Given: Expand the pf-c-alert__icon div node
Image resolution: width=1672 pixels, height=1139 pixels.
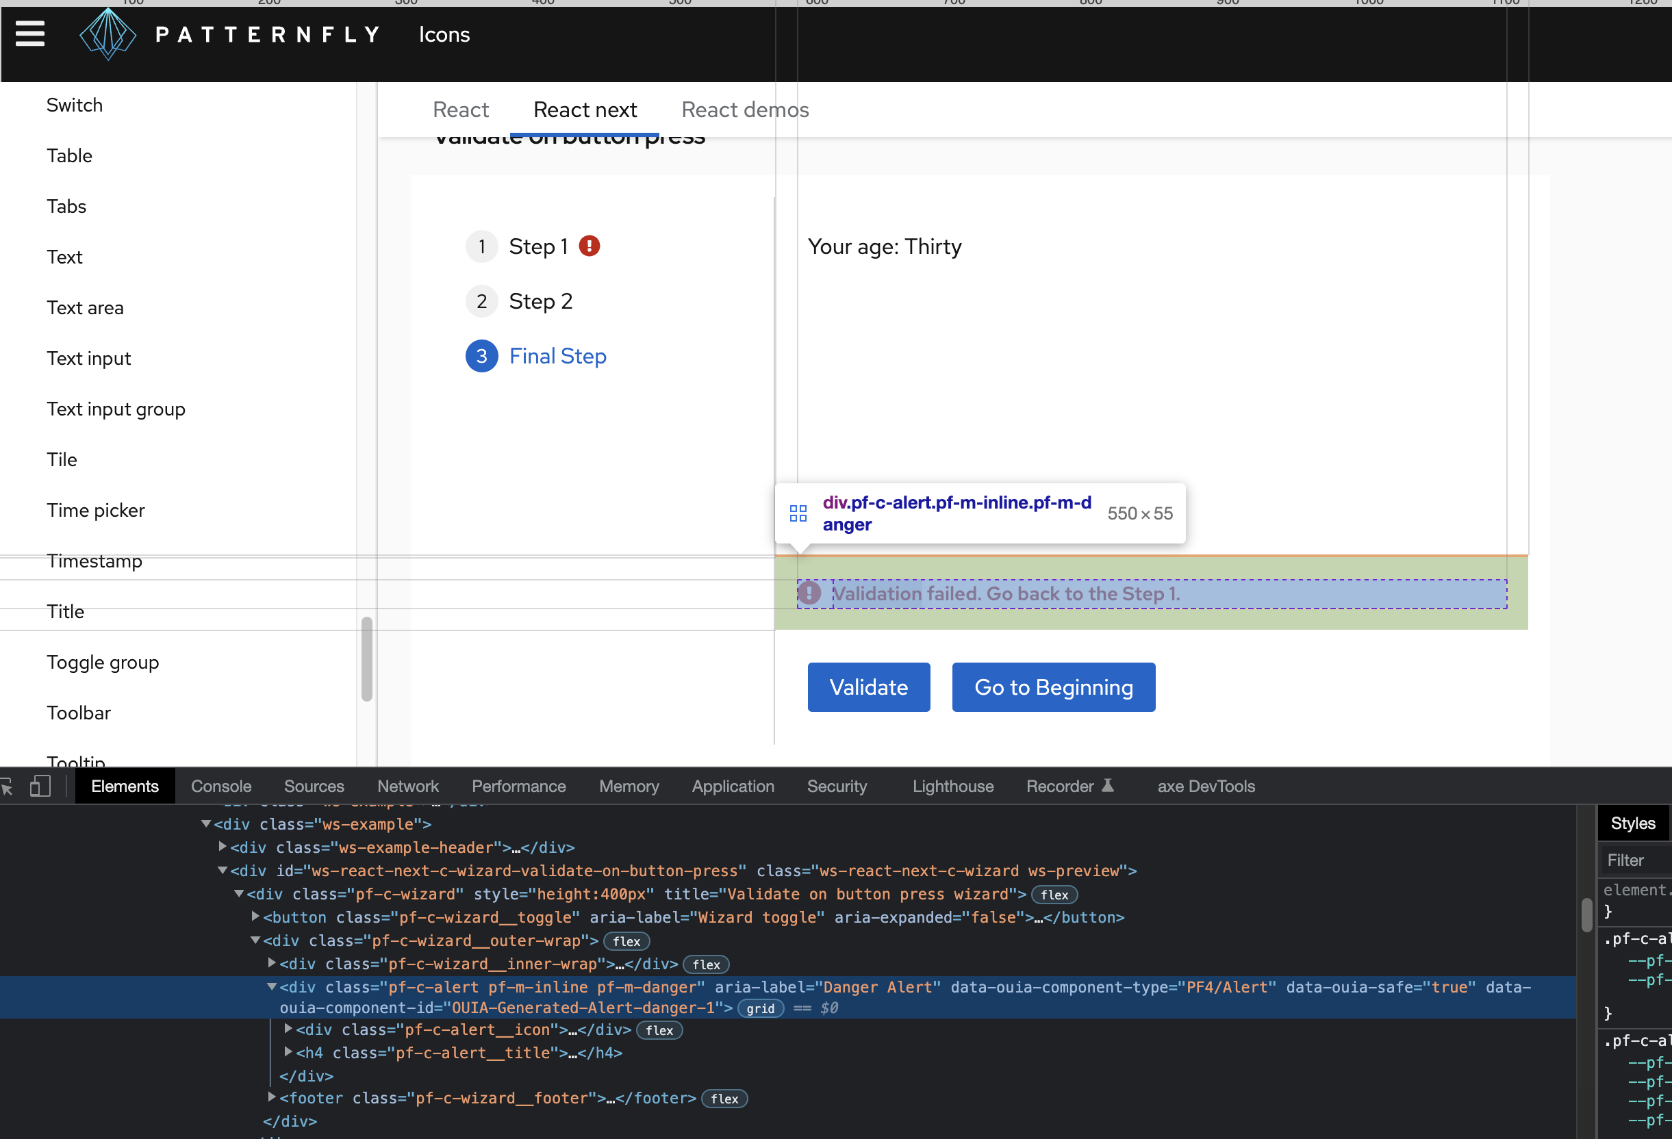Looking at the screenshot, I should [288, 1029].
